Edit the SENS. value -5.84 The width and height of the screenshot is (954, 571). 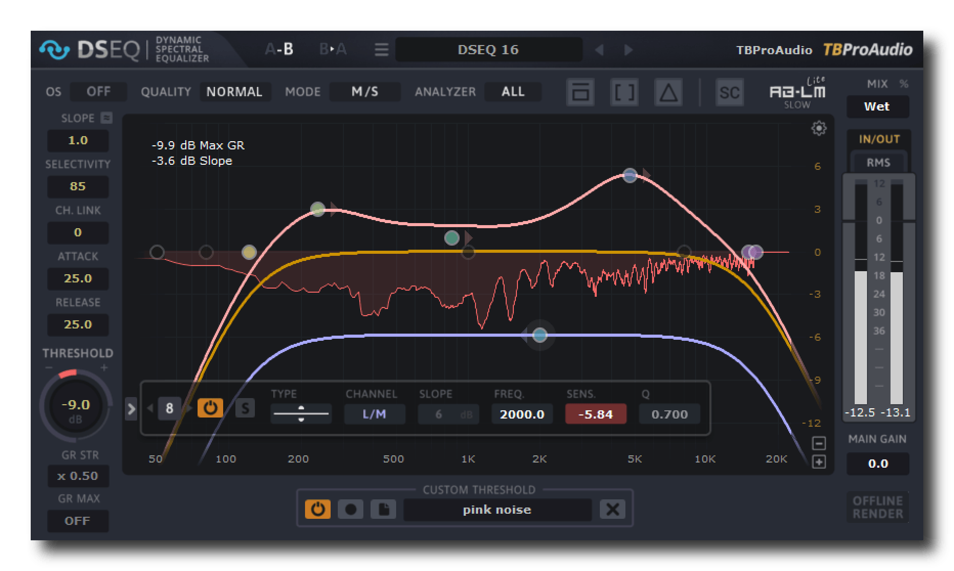[x=596, y=414]
